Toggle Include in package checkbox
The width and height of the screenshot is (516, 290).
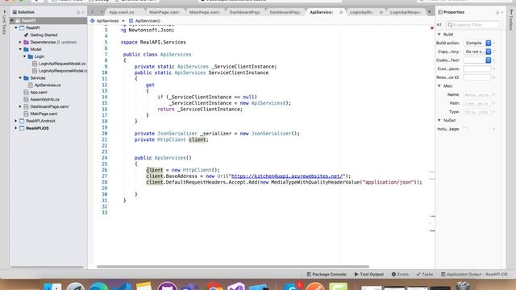click(x=465, y=129)
